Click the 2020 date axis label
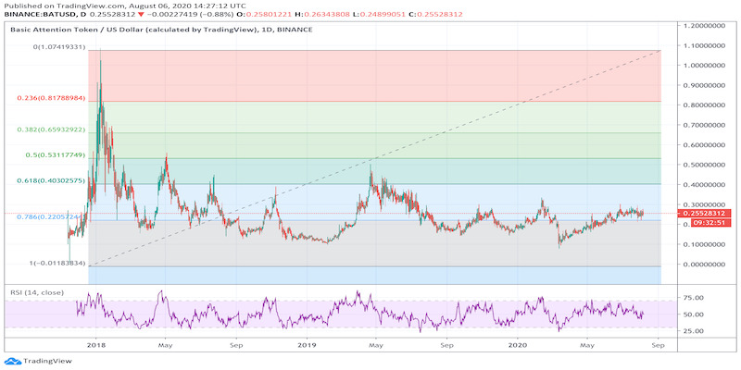This screenshot has width=741, height=370. [x=518, y=345]
